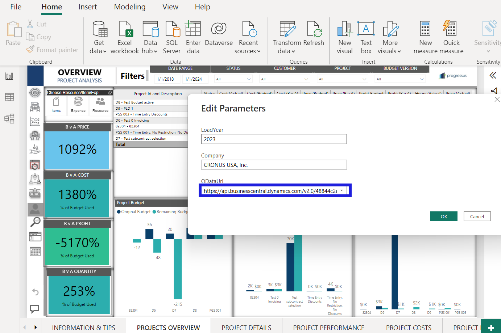This screenshot has width=501, height=333.
Task: Open the PROJECT COSTS page tab
Action: (x=408, y=328)
